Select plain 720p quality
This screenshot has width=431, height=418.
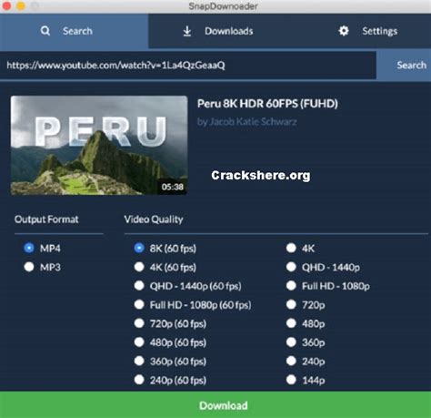291,304
